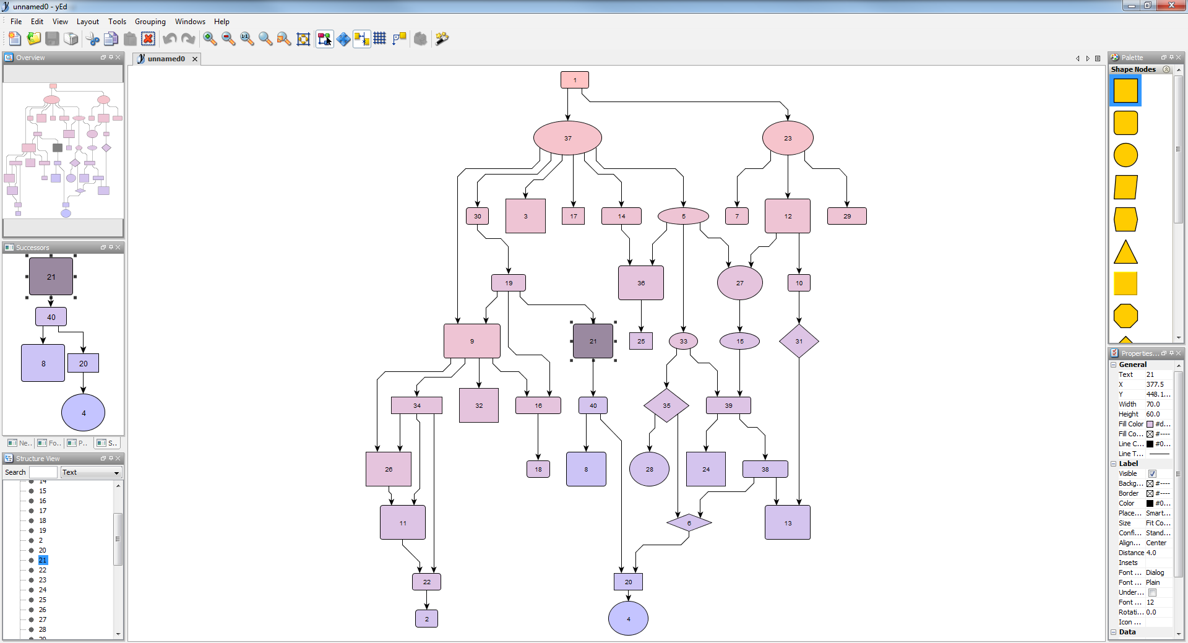The width and height of the screenshot is (1188, 643).
Task: Click the Line Color black swatch
Action: (x=1150, y=444)
